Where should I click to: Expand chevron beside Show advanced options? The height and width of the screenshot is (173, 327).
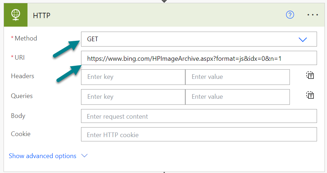85,156
